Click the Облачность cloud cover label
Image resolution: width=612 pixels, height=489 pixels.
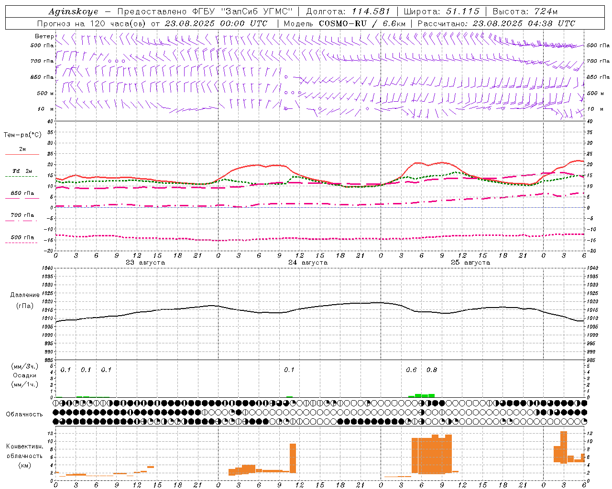tap(24, 415)
